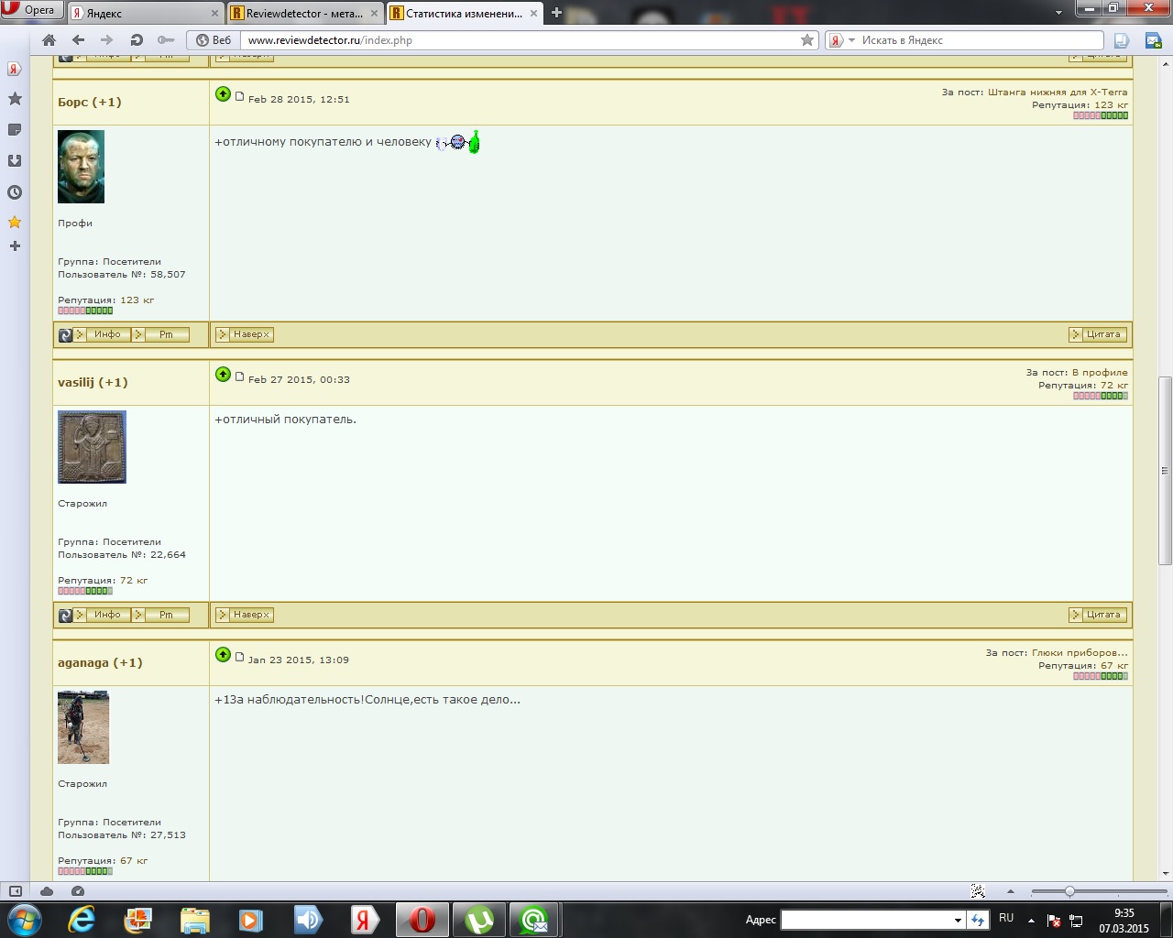Toggle Opera Link cloud sync icon

[47, 891]
